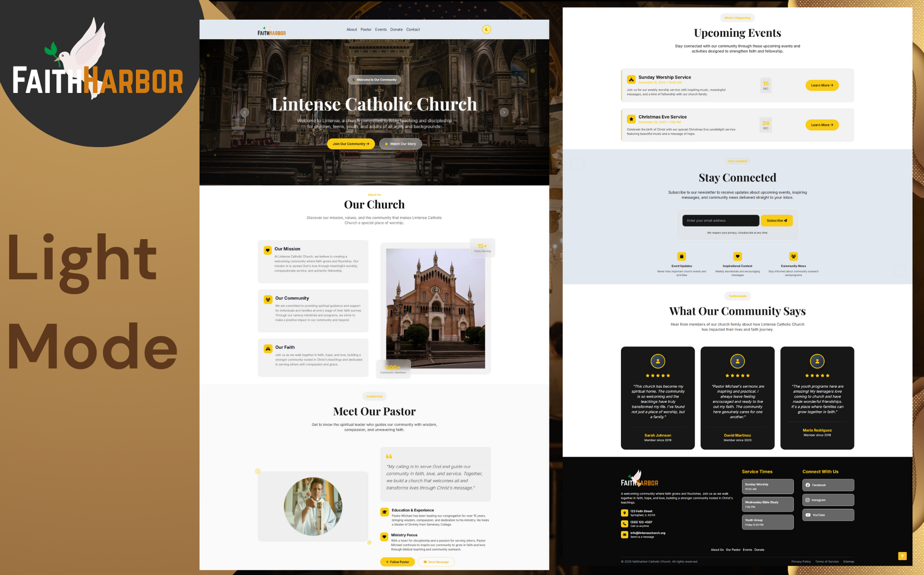Click Learn More for Sunday Worship Service
924x575 pixels.
822,85
